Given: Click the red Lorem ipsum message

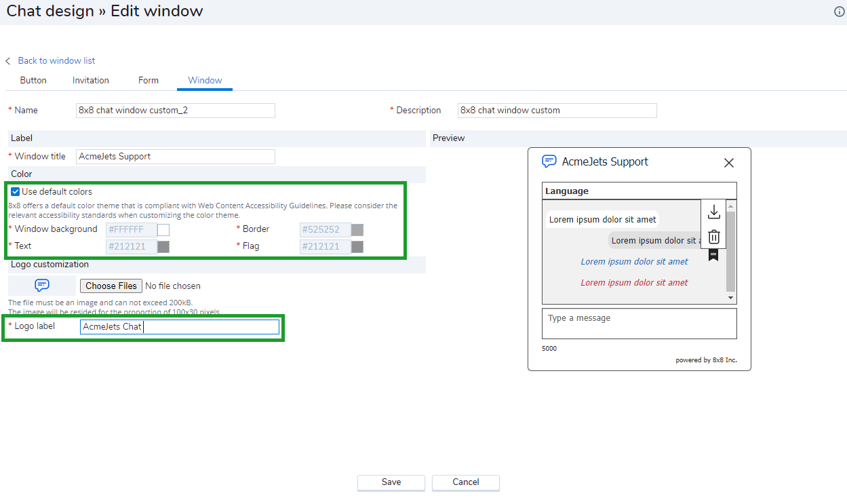Looking at the screenshot, I should [634, 283].
